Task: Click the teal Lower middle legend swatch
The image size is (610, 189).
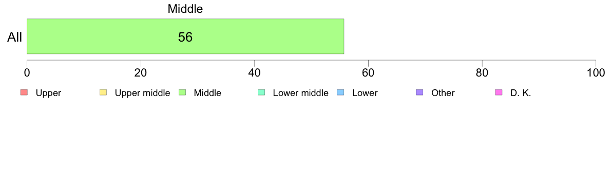Action: [x=261, y=92]
